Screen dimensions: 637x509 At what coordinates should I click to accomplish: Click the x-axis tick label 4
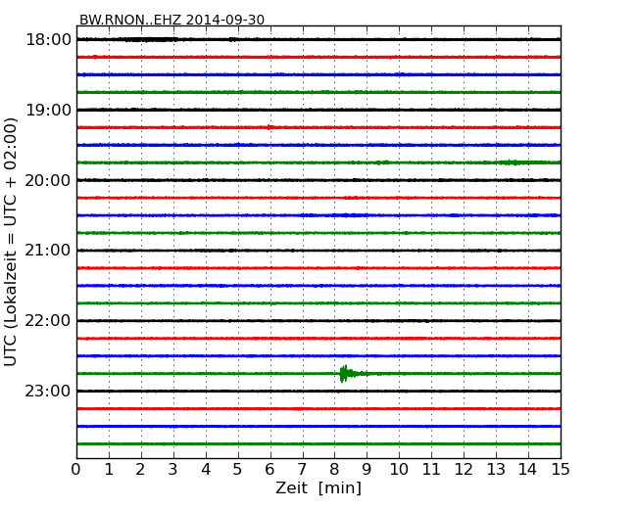click(x=206, y=470)
